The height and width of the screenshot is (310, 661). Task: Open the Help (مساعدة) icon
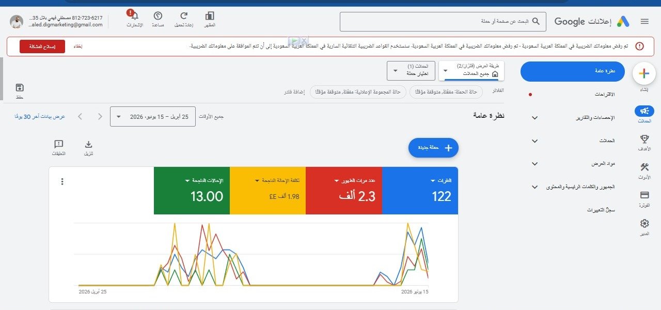coord(158,17)
